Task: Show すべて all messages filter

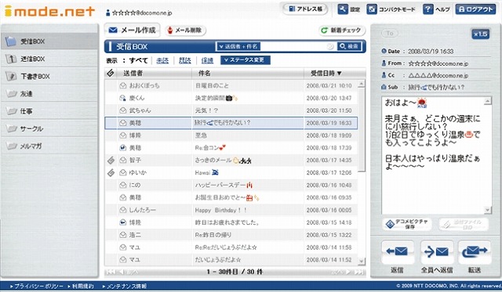Action: coord(138,60)
